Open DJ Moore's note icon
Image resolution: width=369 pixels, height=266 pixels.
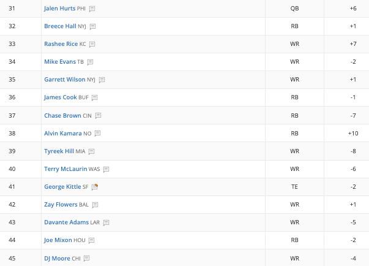coord(87,259)
